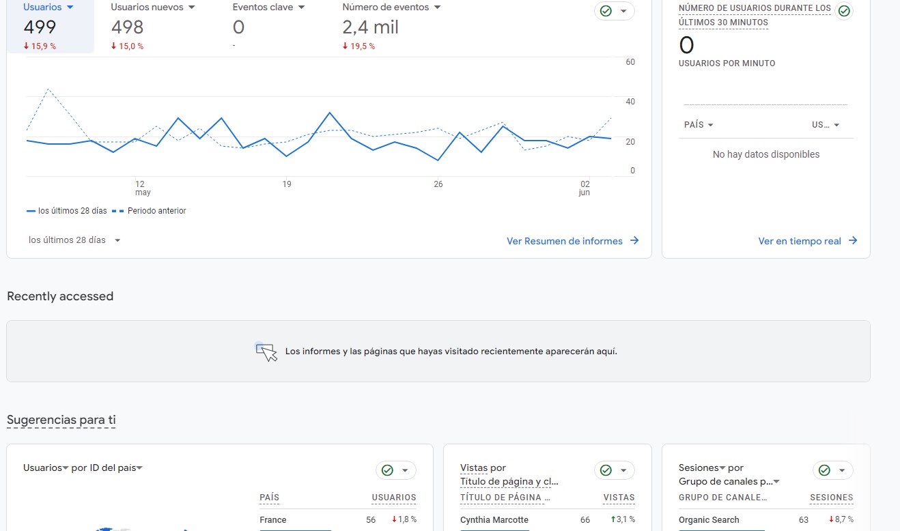Viewport: 900px width, 531px height.
Task: Open the los últimos 28 días date selector
Action: (x=74, y=240)
